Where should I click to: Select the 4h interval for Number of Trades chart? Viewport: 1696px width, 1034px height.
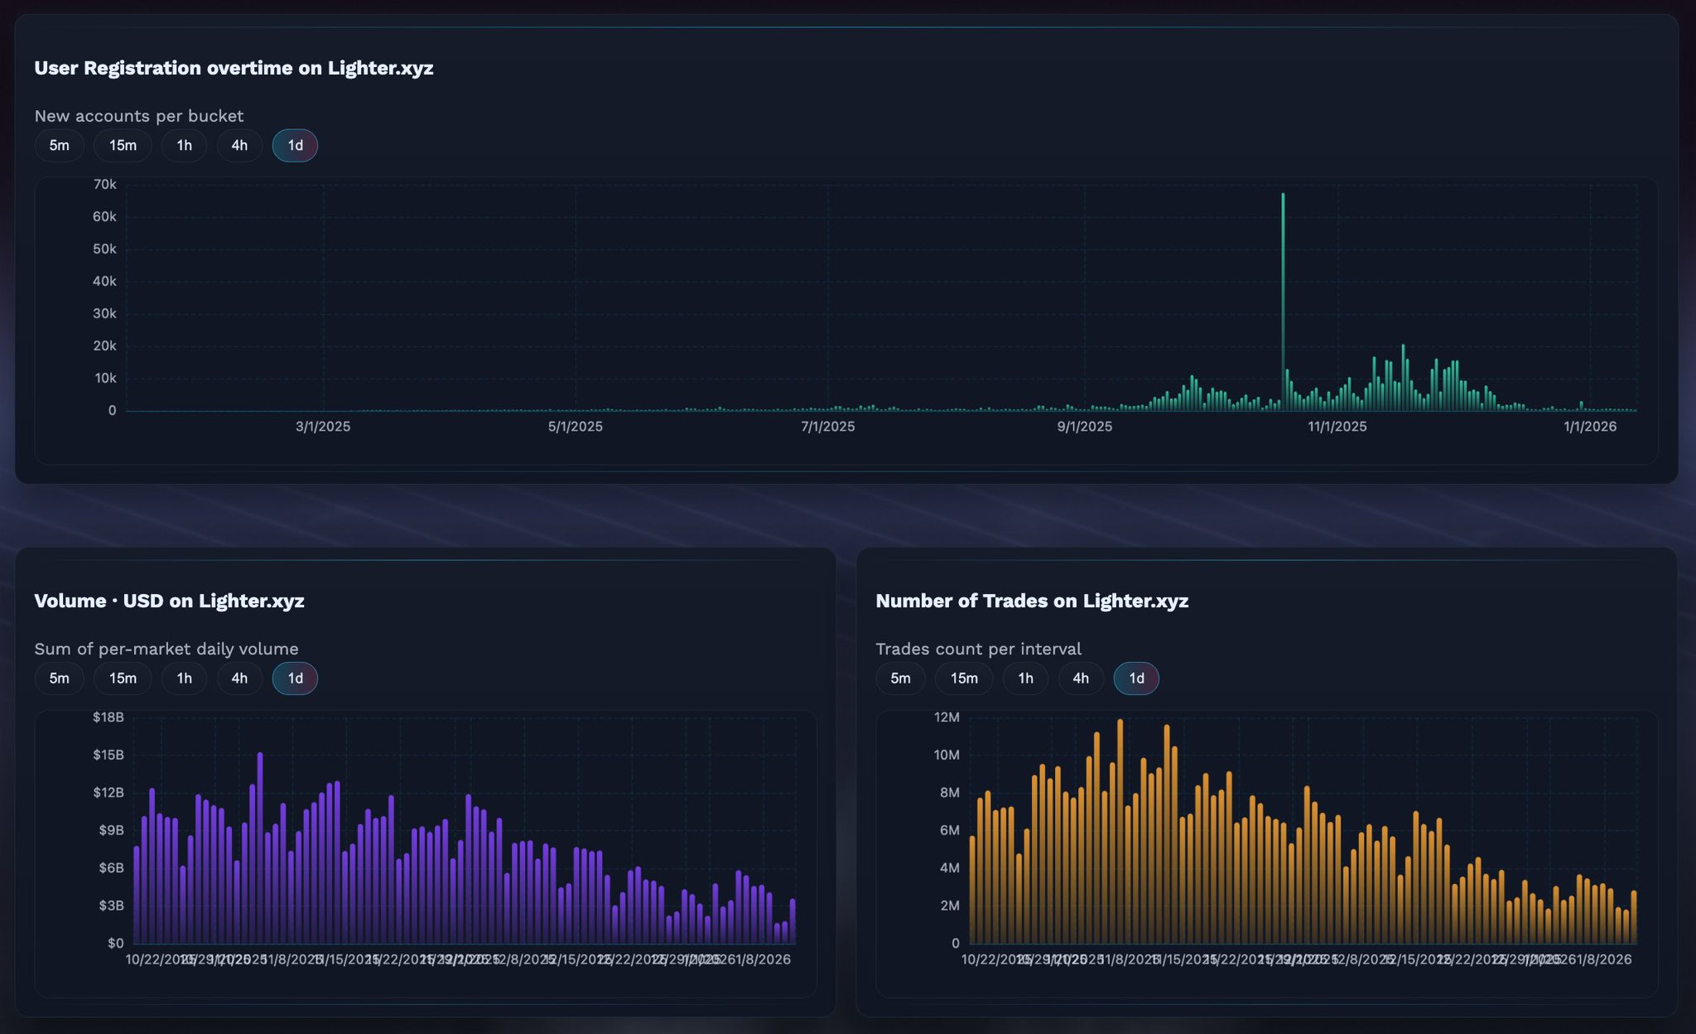point(1081,678)
